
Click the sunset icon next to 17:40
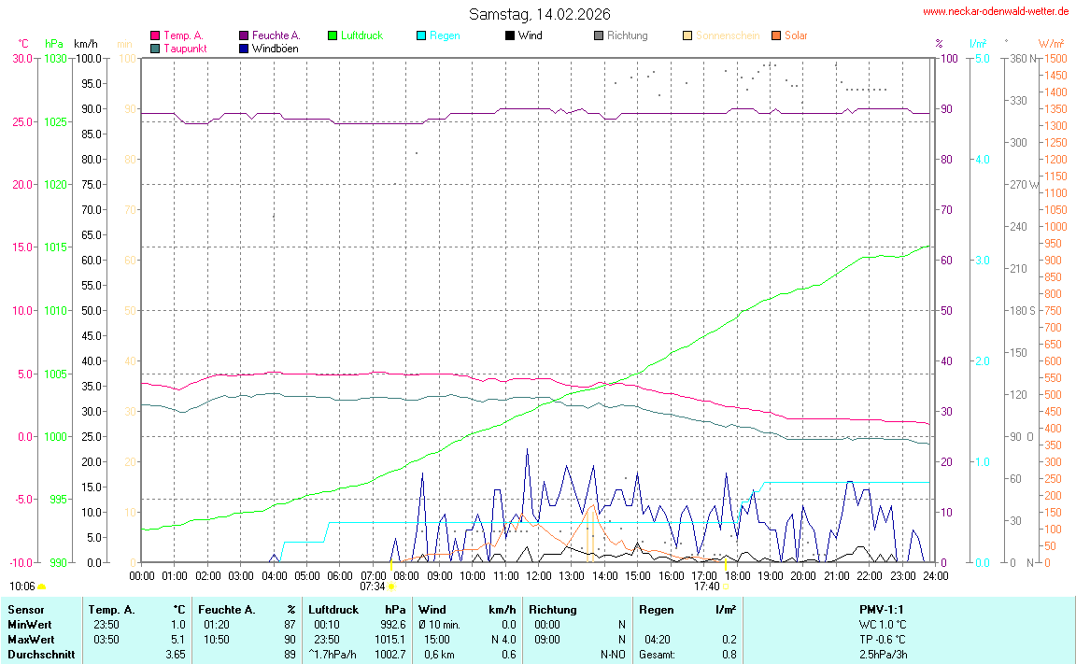(725, 586)
